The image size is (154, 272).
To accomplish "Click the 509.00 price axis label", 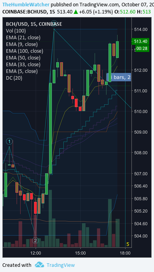I will point(141,132).
